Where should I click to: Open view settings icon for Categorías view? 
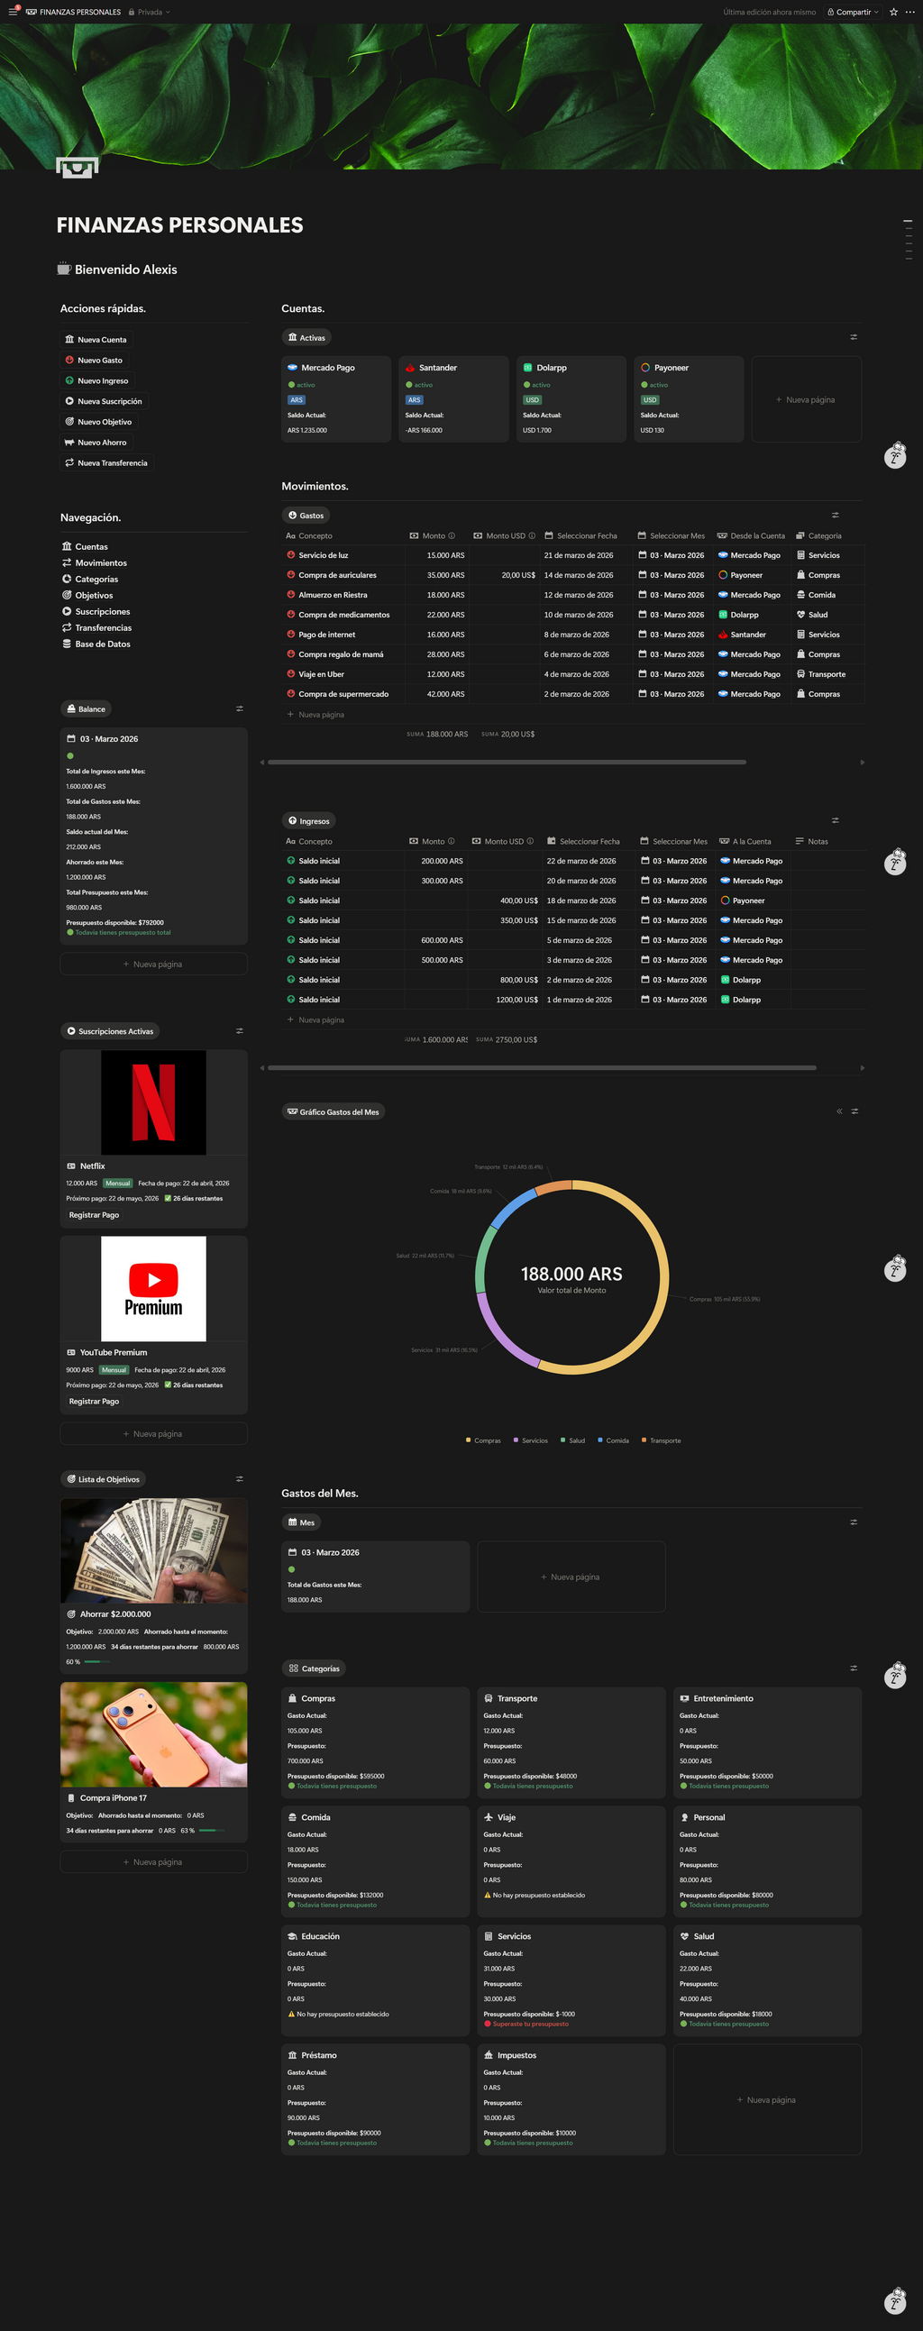(854, 1668)
